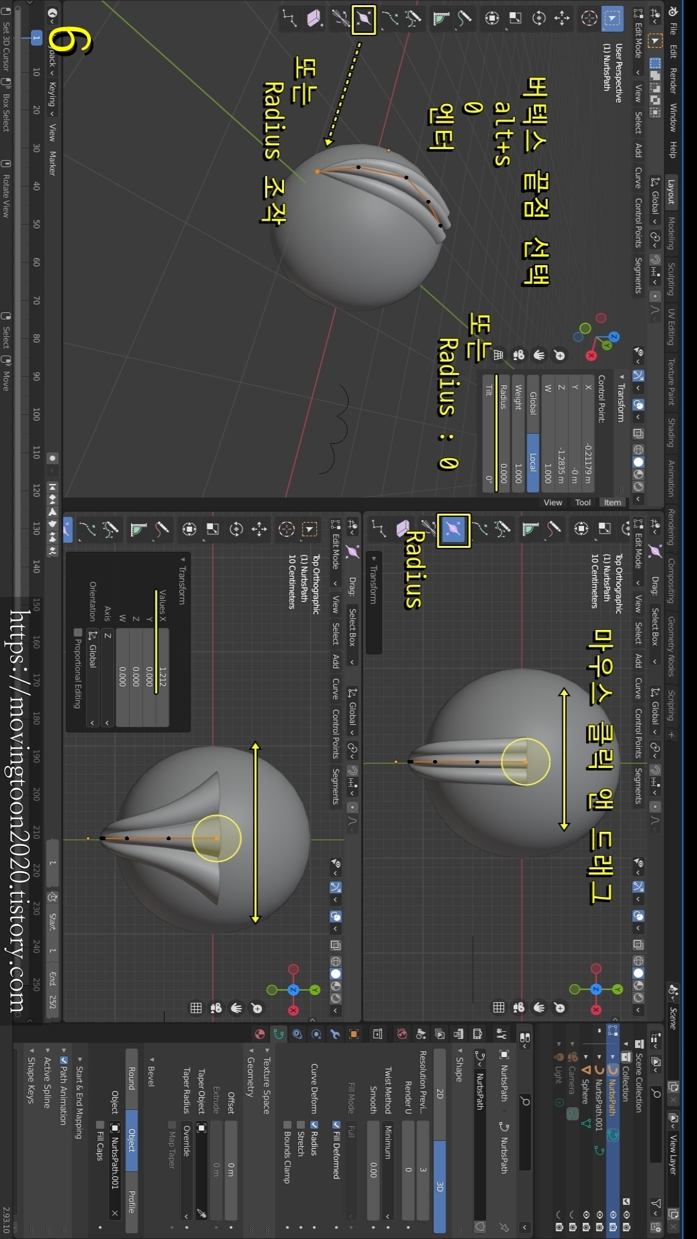Select the Scale tool in User Perspective viewport
The image size is (697, 1239).
pyautogui.click(x=515, y=19)
